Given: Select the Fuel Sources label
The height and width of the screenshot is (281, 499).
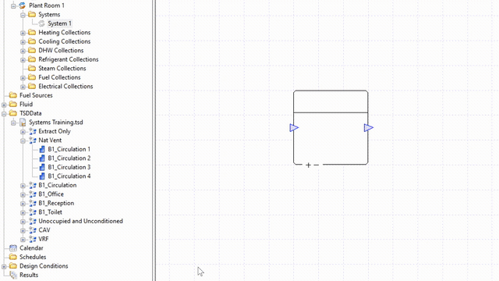Looking at the screenshot, I should coord(36,95).
